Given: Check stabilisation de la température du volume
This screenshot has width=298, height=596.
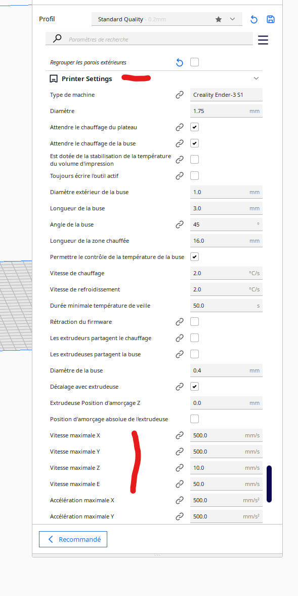Looking at the screenshot, I should 194,159.
